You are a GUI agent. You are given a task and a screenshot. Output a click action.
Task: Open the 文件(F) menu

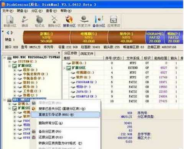tap(8, 11)
